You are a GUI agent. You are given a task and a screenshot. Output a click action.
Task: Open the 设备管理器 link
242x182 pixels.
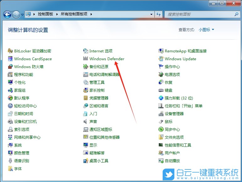pos(174,114)
